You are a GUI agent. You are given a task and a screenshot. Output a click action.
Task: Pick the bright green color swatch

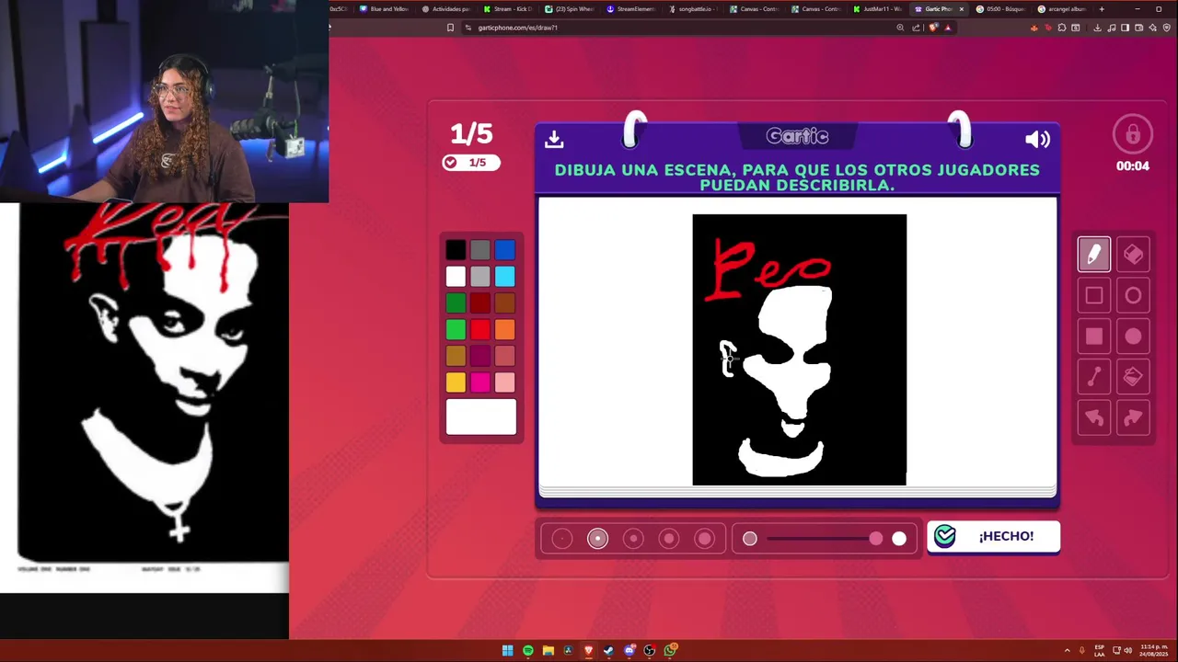pyautogui.click(x=456, y=329)
